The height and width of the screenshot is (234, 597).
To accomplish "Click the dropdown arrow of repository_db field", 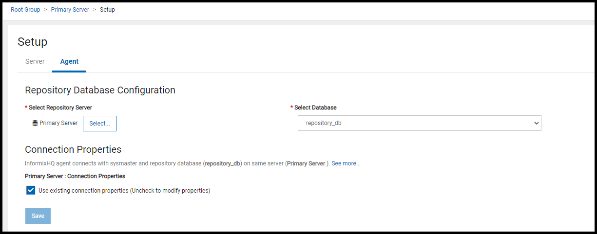I will [537, 123].
